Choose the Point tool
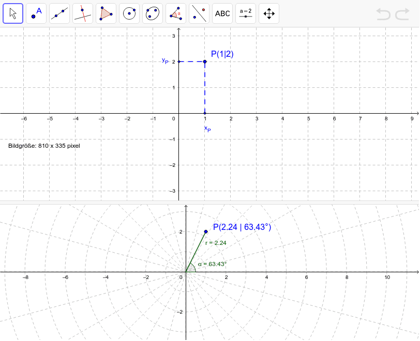420x341 pixels. coord(36,13)
